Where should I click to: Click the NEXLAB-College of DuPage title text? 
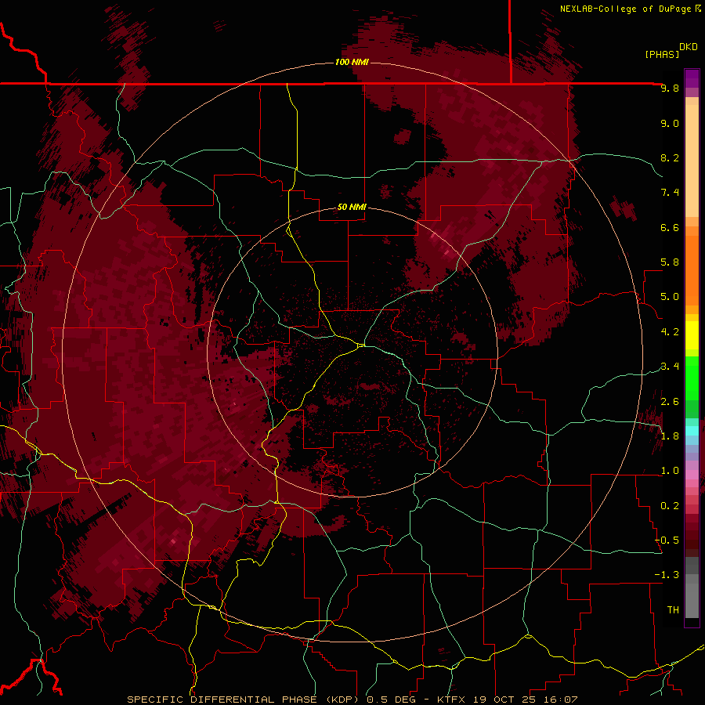click(625, 9)
